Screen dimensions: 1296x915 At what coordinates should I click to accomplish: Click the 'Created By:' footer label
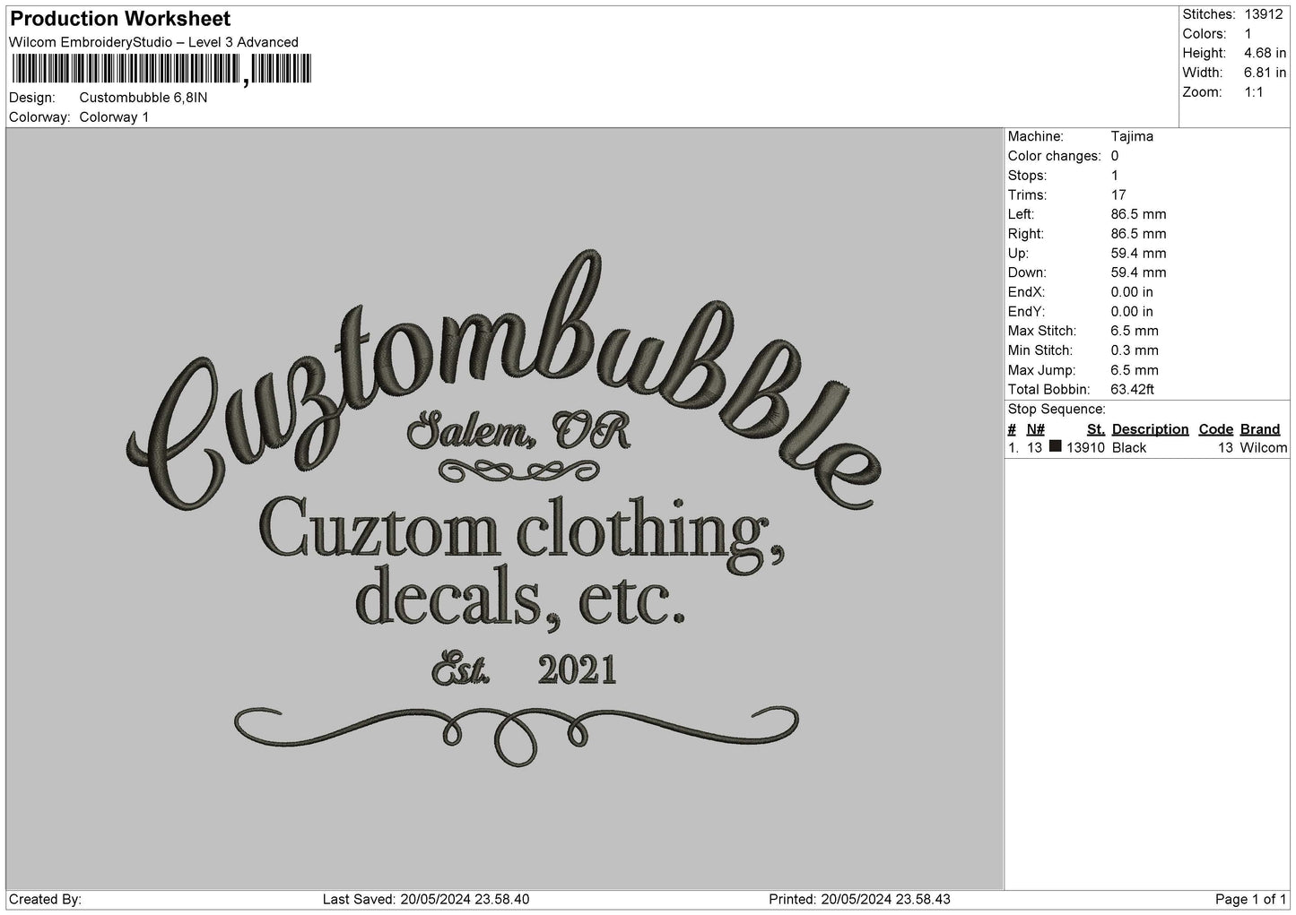(x=45, y=900)
